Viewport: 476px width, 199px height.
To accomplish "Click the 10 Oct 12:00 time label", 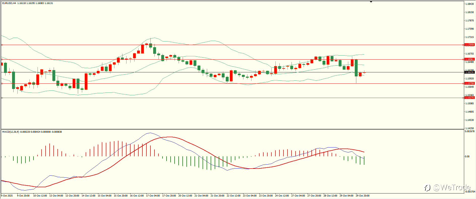I will coord(40,196).
